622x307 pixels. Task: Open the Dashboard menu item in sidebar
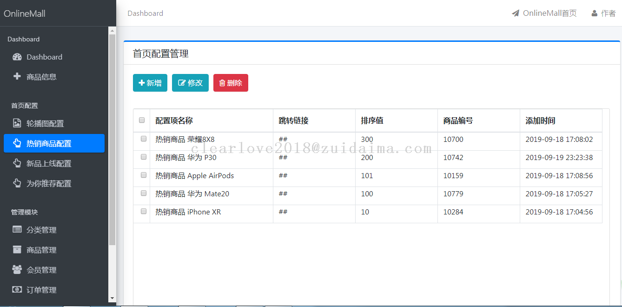(x=43, y=57)
